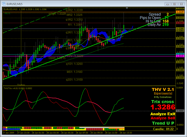The height and width of the screenshot is (137, 187).
Task: Click the Trend U P status text
Action: click(163, 123)
